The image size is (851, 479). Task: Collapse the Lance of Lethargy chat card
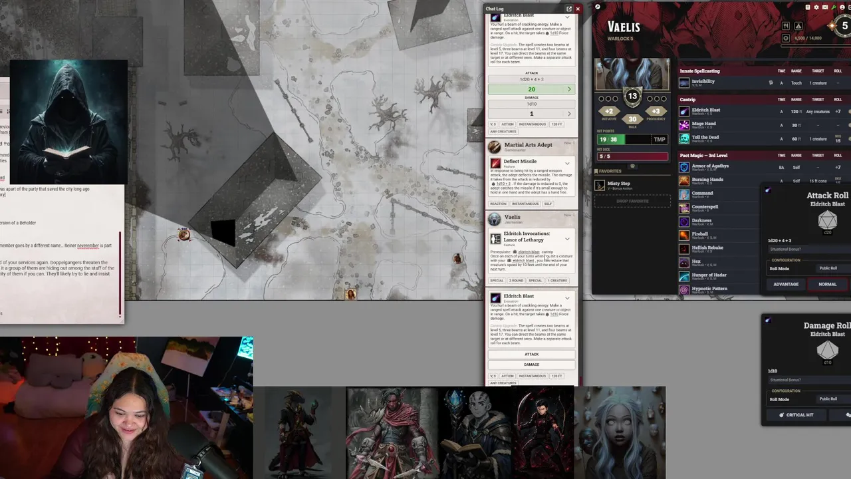567,238
